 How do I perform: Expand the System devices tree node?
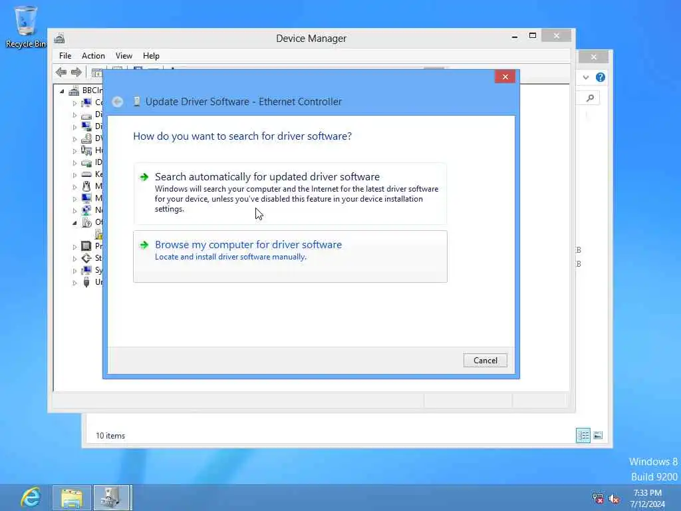tap(74, 270)
